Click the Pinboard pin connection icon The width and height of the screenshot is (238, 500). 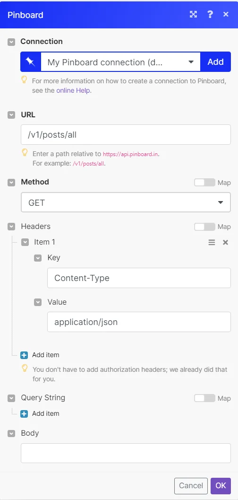[31, 62]
